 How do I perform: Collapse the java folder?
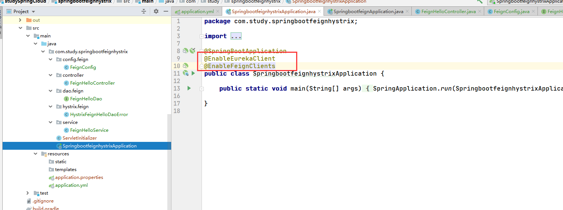coord(35,44)
